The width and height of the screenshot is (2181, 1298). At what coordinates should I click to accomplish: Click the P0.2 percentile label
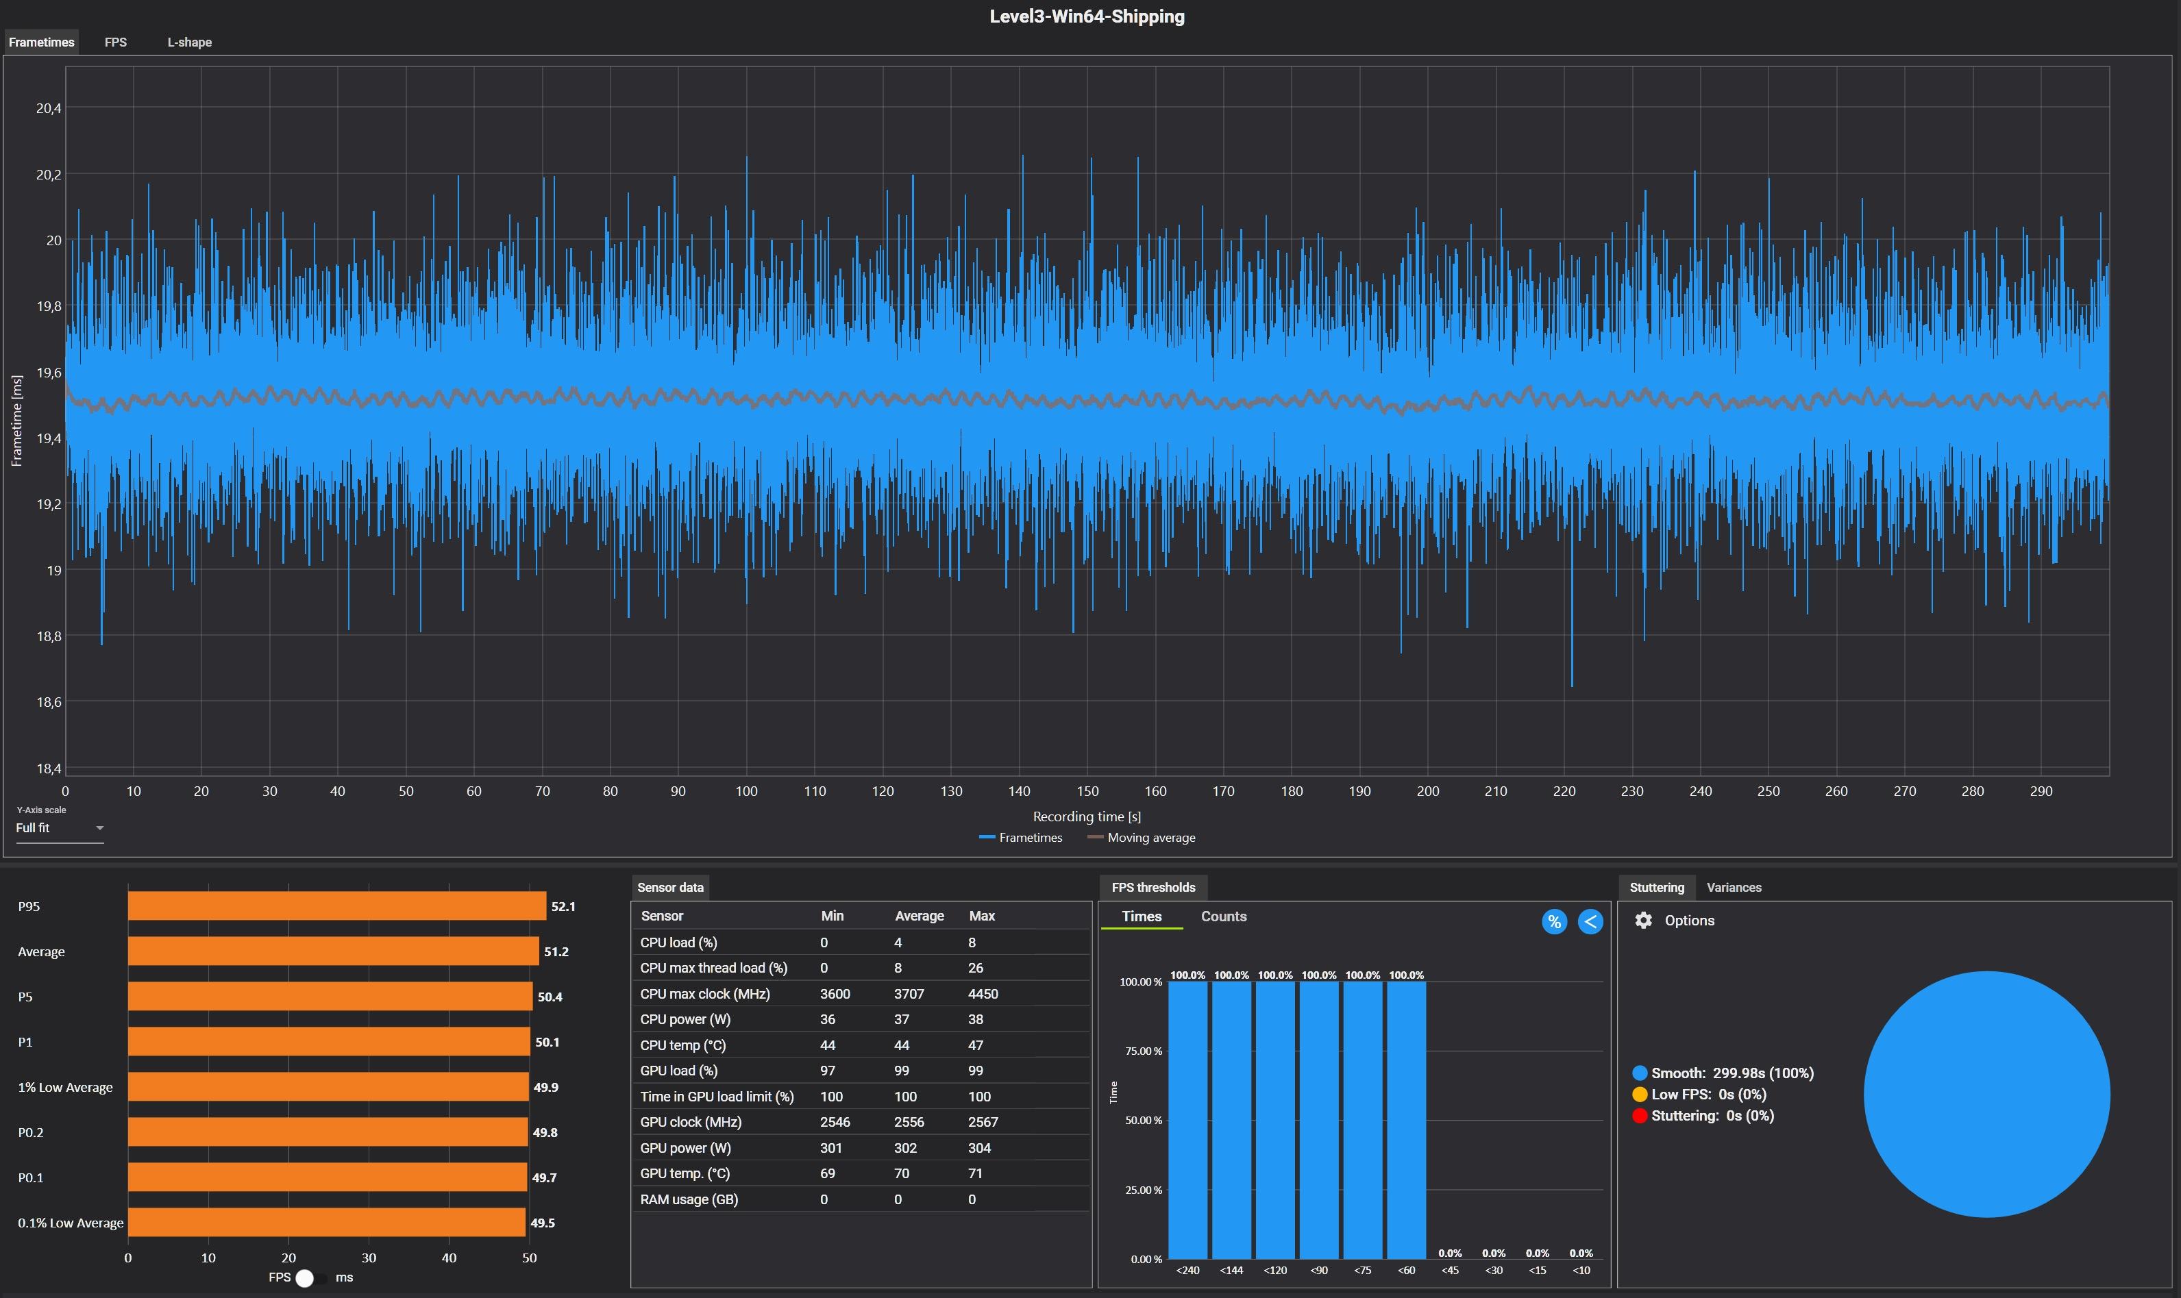[31, 1133]
